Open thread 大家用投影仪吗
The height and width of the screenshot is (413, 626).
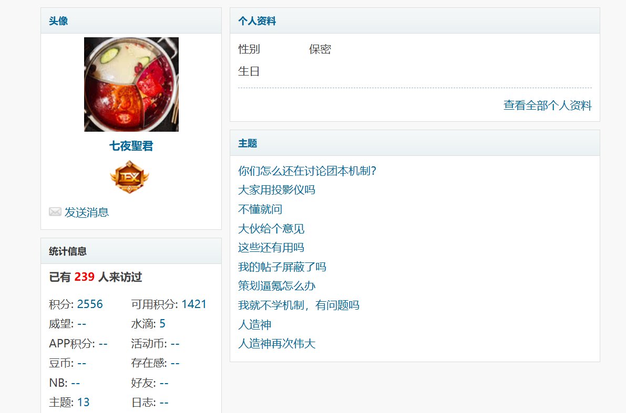pos(276,190)
